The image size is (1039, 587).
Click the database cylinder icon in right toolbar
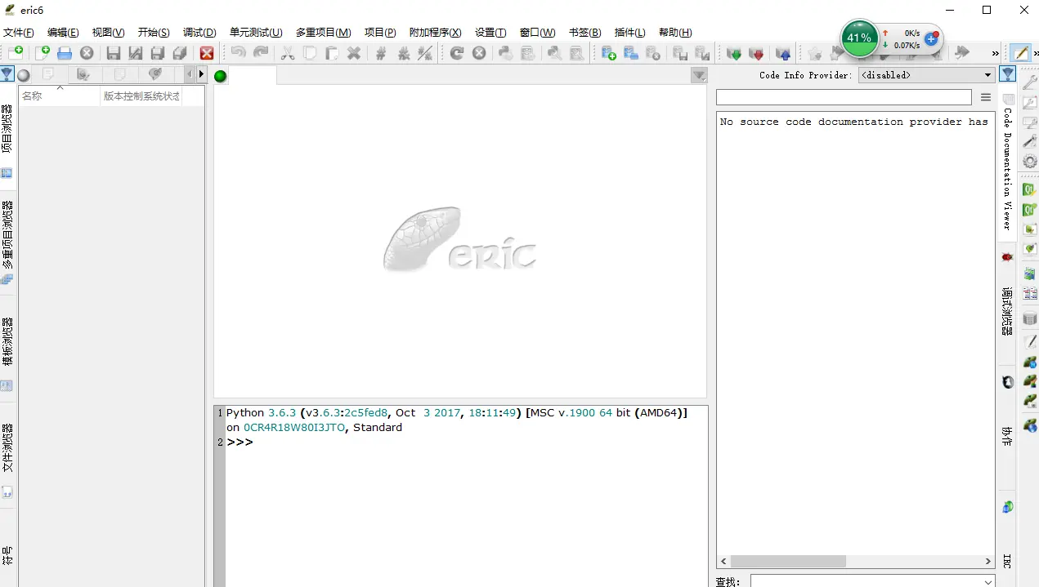pos(1030,318)
